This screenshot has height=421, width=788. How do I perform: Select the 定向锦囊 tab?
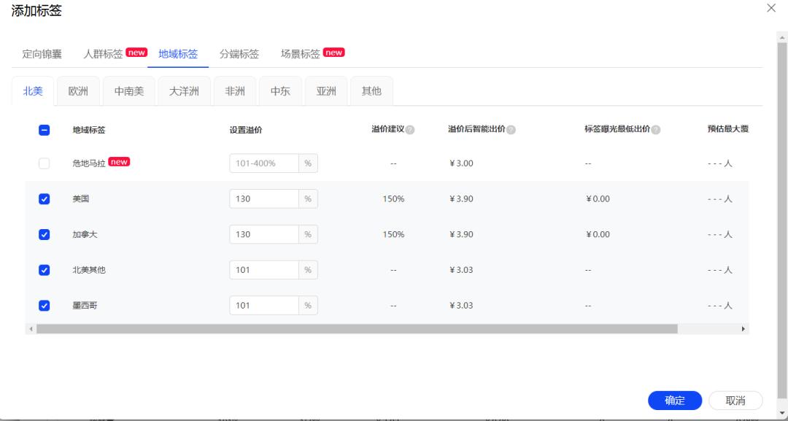(42, 53)
